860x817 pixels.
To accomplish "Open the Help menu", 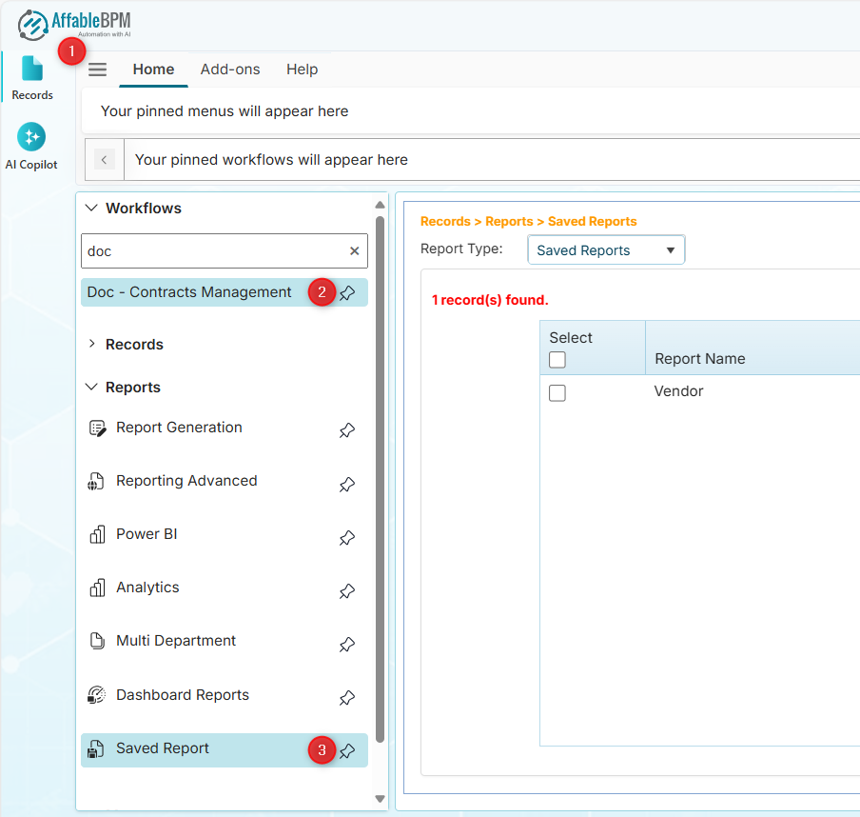I will [302, 69].
